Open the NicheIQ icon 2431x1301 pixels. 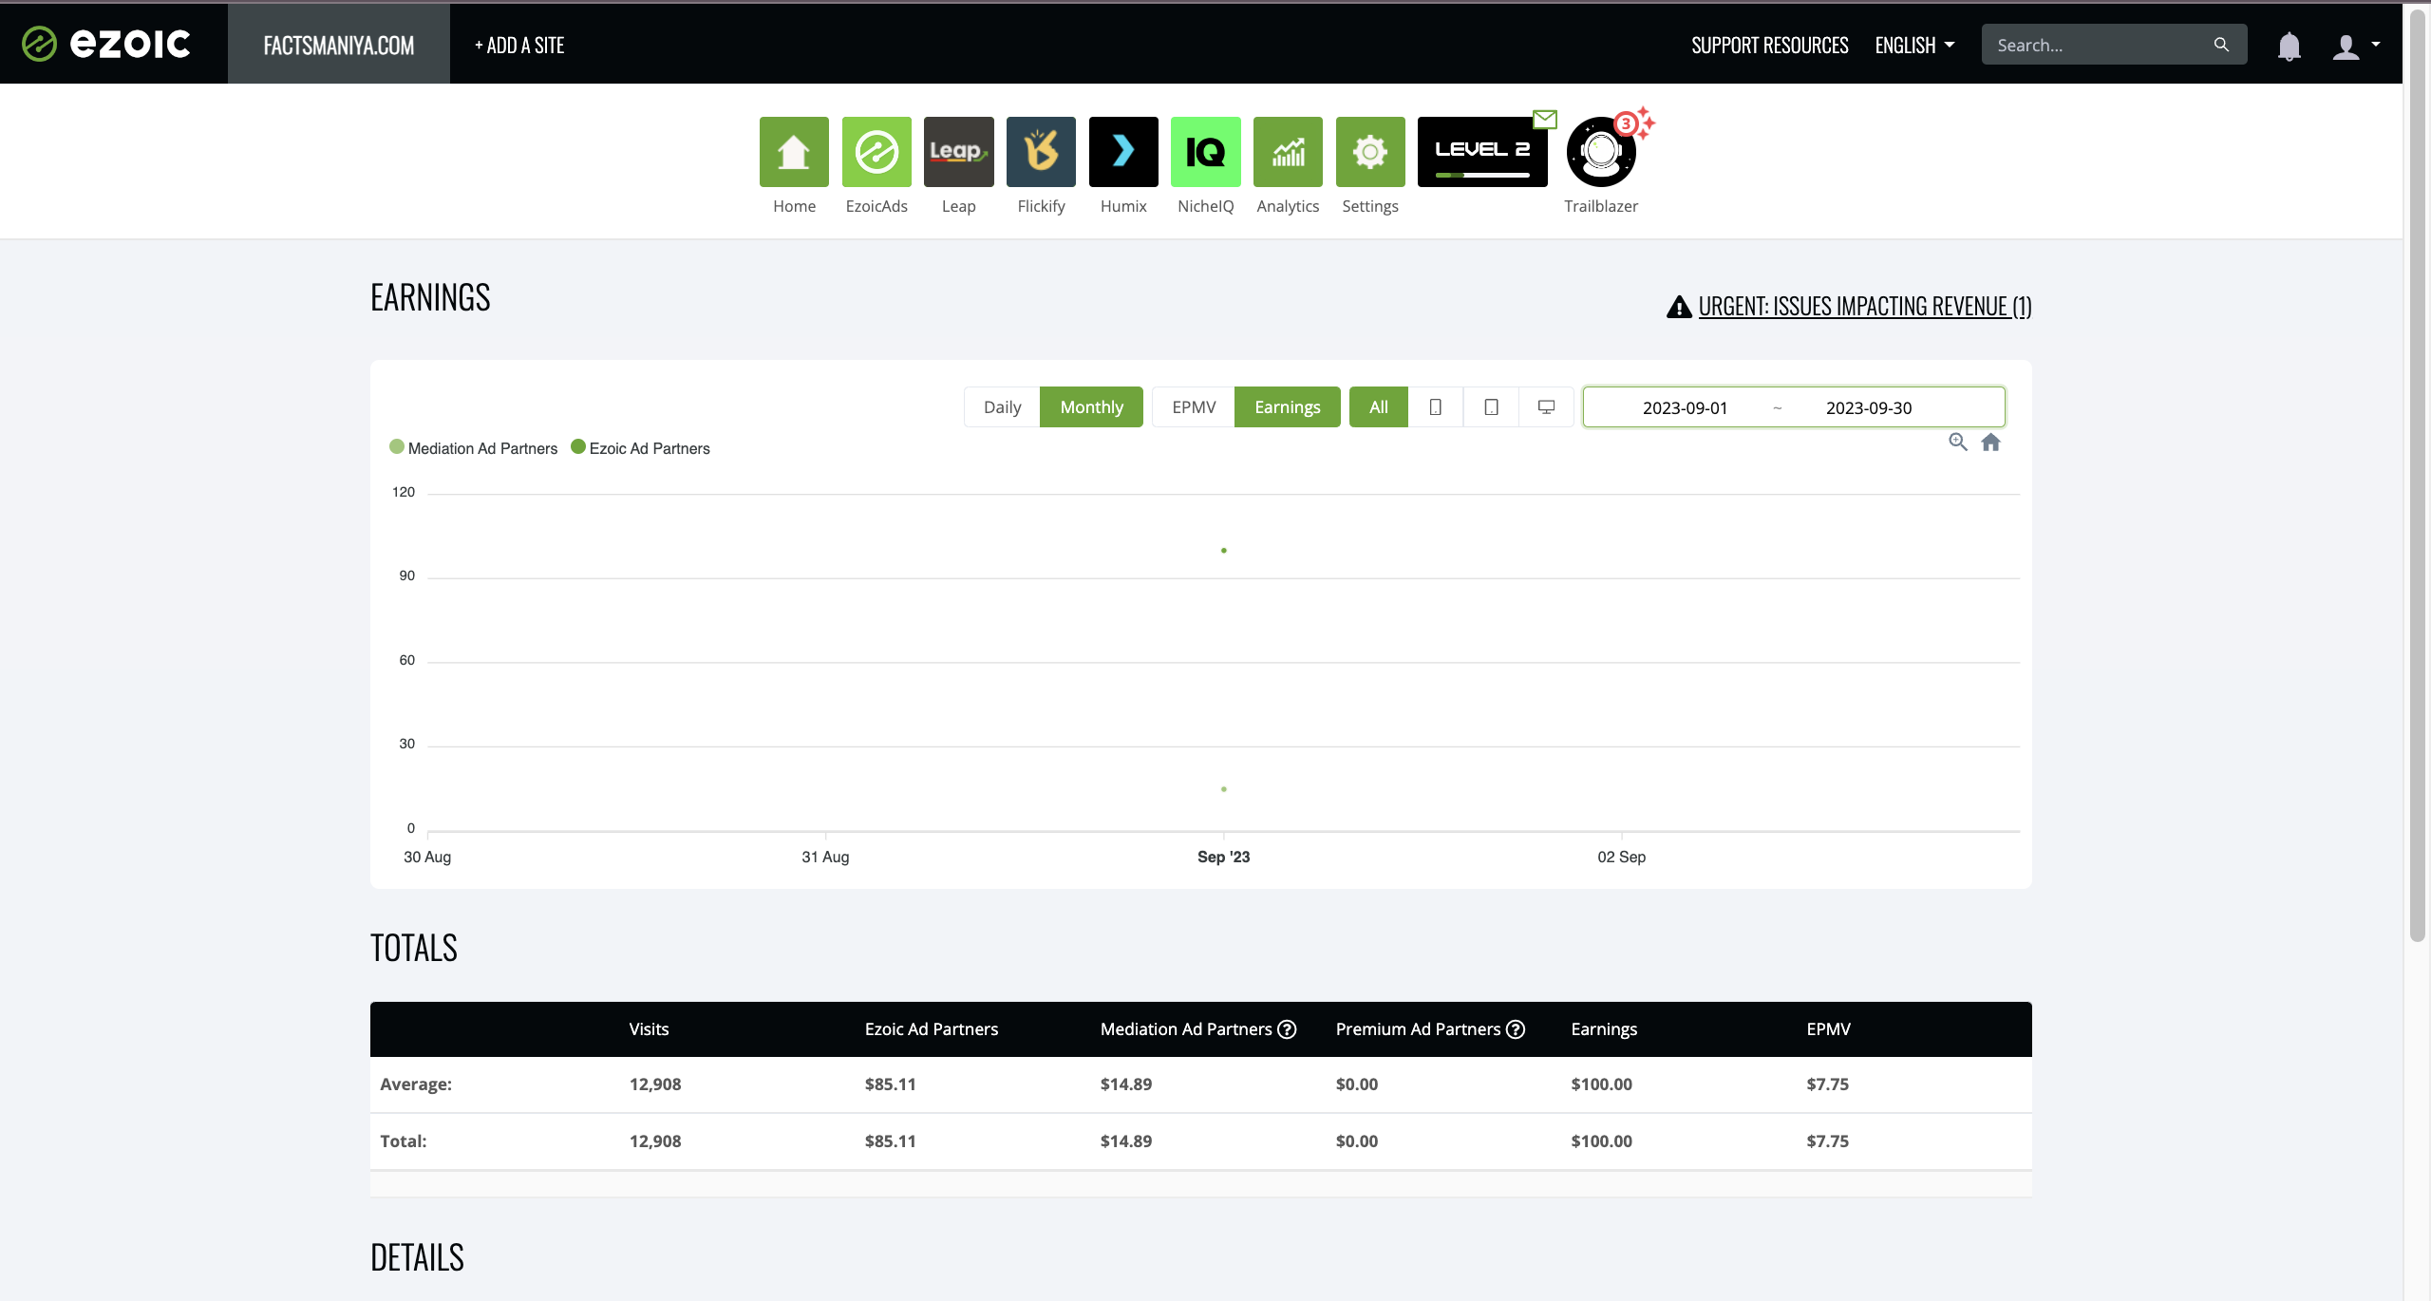1206,152
